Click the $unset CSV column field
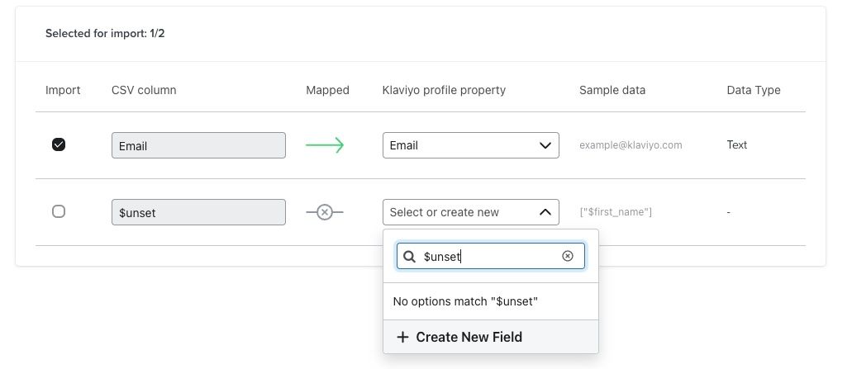The height and width of the screenshot is (369, 852). coord(198,212)
